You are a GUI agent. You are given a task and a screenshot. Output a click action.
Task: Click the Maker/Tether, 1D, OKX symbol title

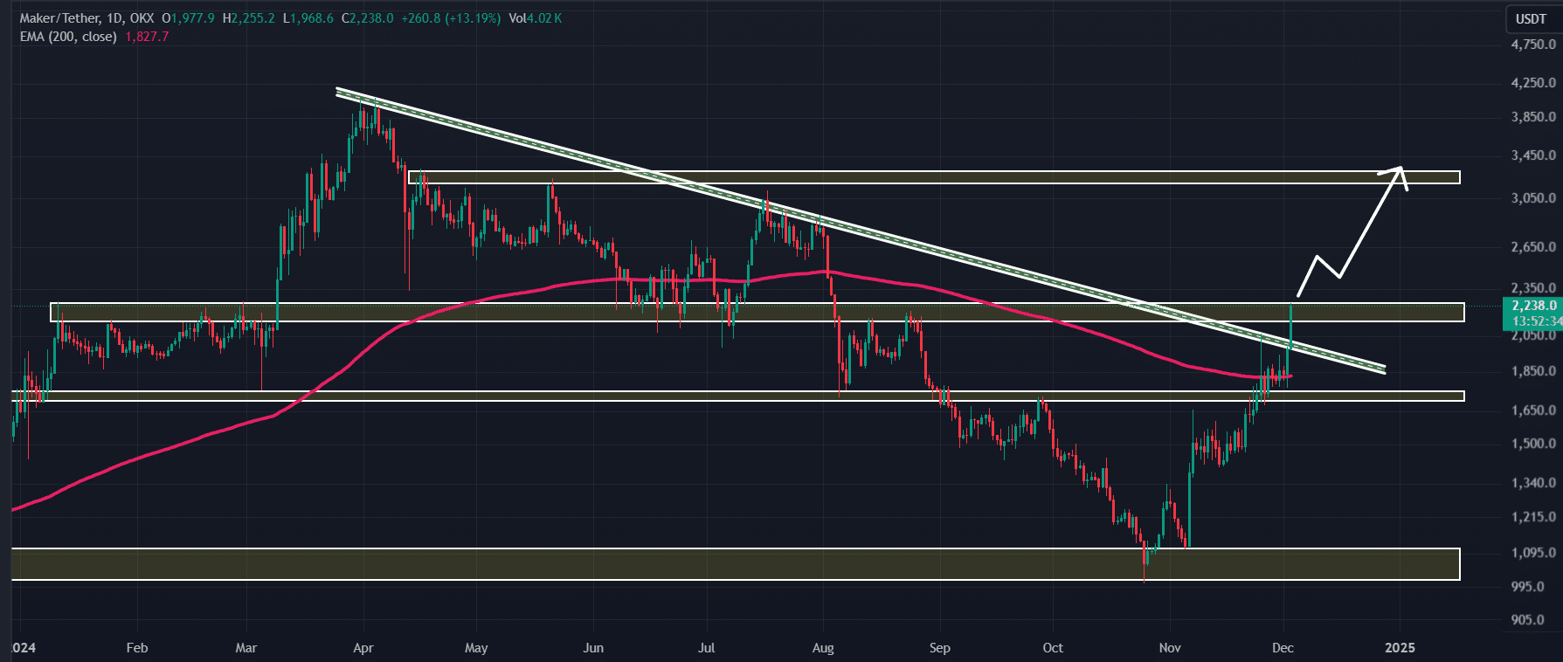pyautogui.click(x=87, y=18)
